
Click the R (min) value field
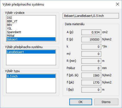click(91, 61)
